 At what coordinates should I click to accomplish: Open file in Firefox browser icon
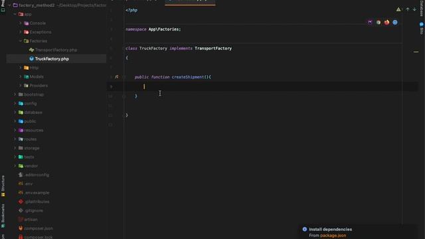[386, 22]
